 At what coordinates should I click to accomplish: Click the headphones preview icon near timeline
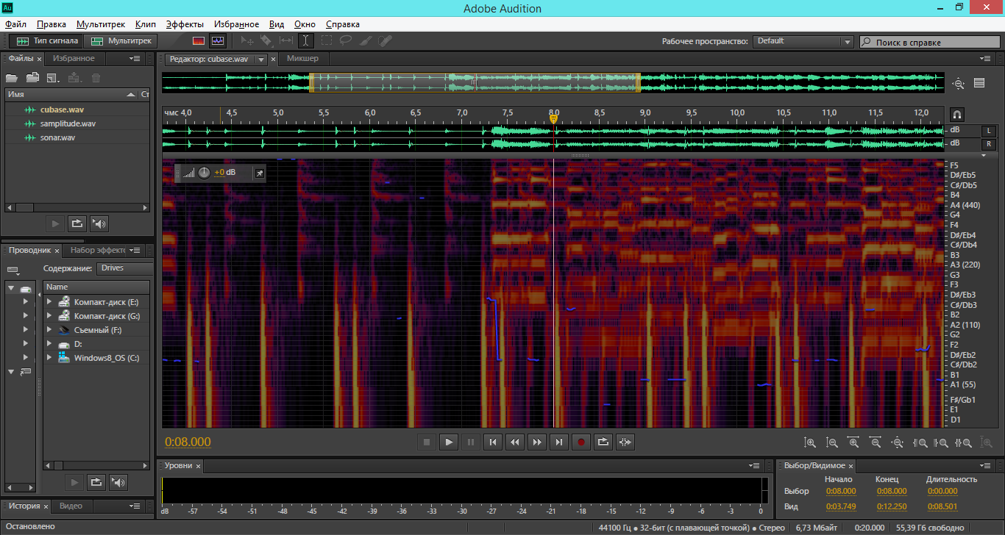[x=957, y=115]
